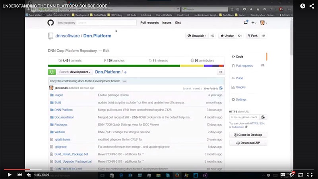Click the Watch Later clock icon
Viewport: 318px width, 179px height.
click(x=302, y=6)
